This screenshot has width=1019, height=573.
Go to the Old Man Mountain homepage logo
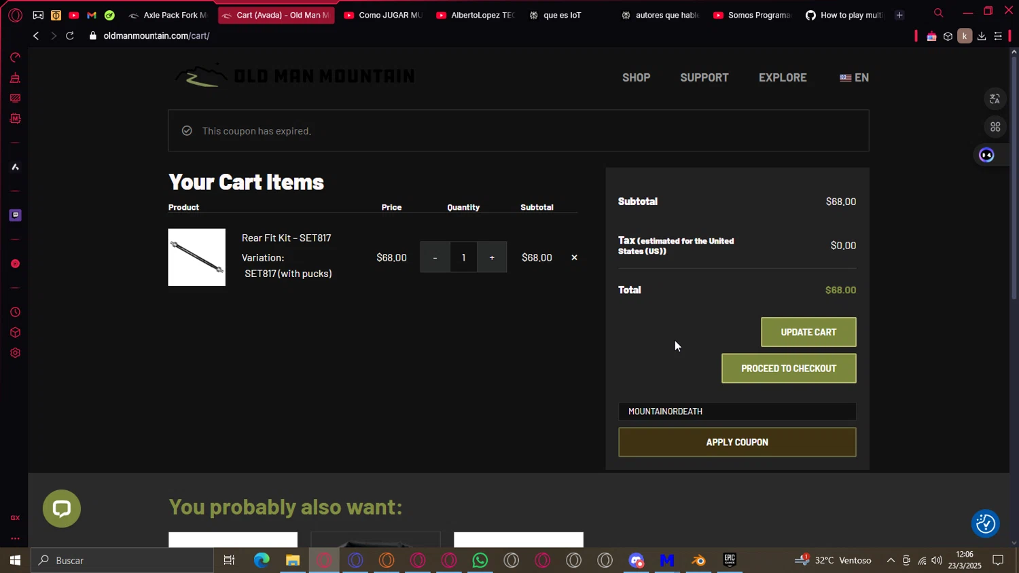(x=293, y=76)
